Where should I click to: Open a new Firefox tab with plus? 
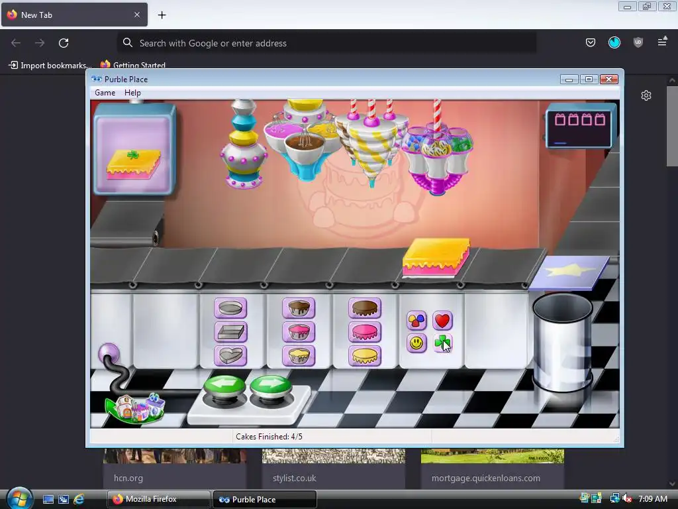coord(162,15)
